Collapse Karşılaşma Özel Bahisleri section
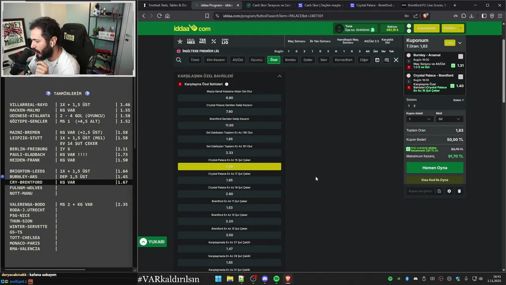 279,76
